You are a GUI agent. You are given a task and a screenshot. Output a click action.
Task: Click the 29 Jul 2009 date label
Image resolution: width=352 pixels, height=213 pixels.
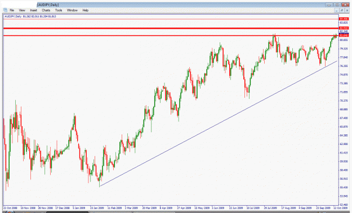point(270,208)
